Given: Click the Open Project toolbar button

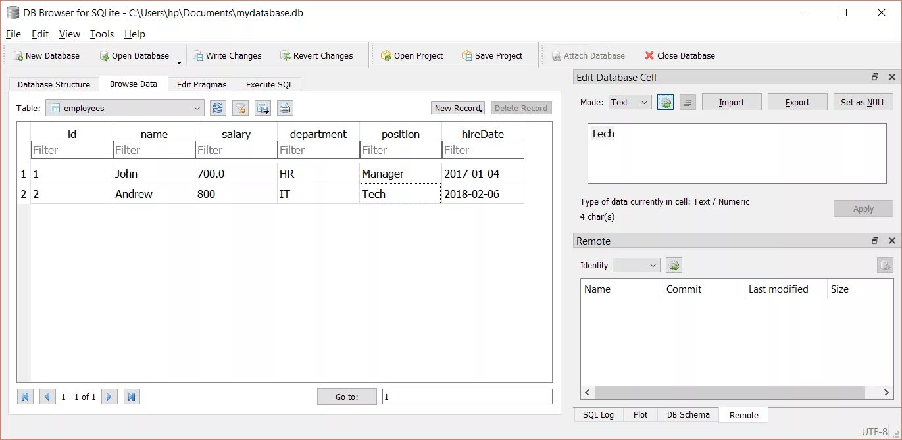Looking at the screenshot, I should [412, 56].
